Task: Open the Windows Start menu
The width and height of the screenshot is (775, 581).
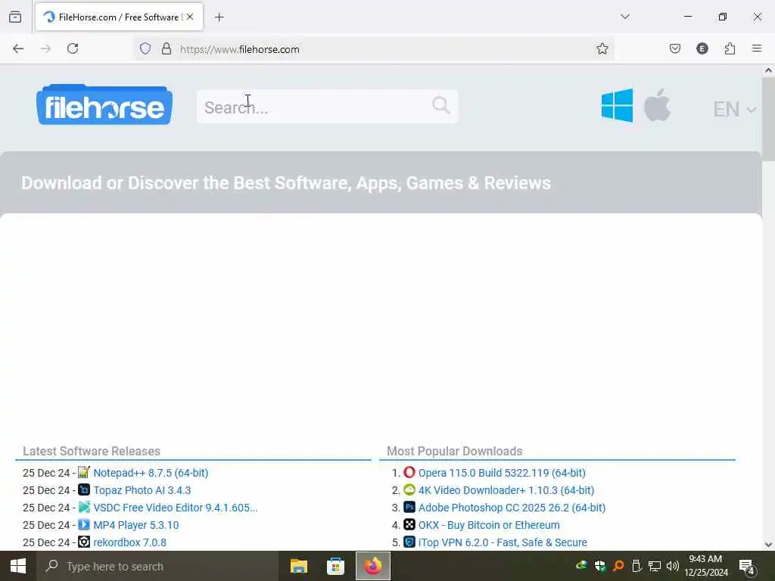Action: [x=18, y=566]
